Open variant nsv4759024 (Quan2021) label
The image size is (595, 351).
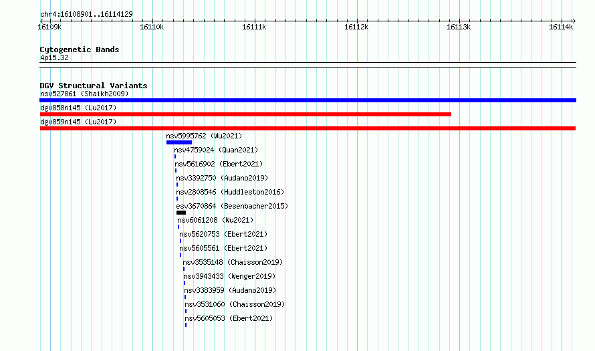pos(216,150)
